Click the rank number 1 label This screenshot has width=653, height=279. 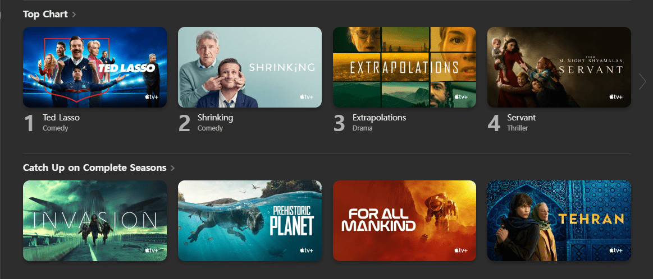[30, 123]
